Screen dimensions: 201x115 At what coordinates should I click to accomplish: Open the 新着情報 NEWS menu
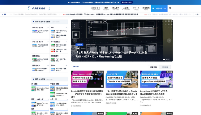146,9
